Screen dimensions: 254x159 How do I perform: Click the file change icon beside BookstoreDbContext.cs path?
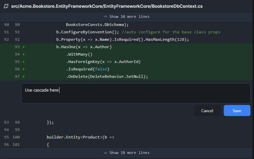click(x=6, y=6)
